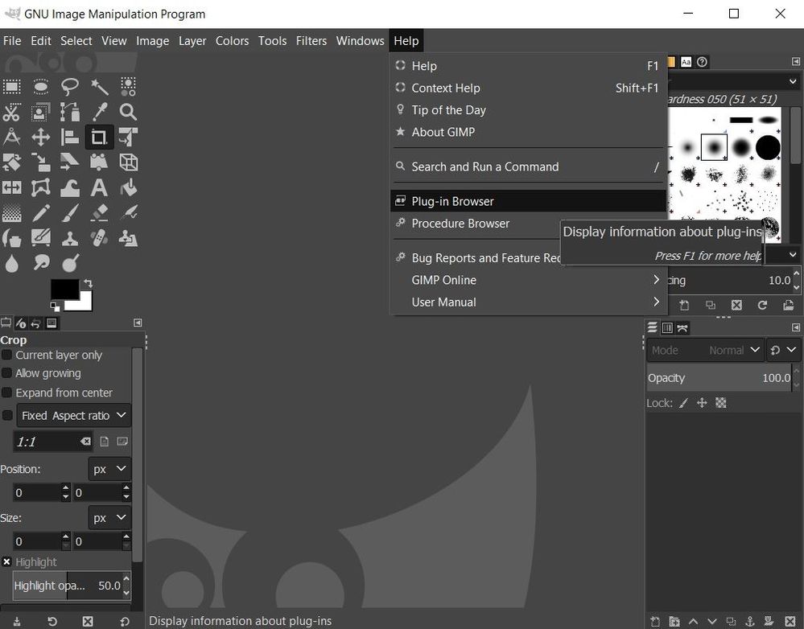Screen dimensions: 804x629
Task: Open the Colors menu
Action: (233, 40)
